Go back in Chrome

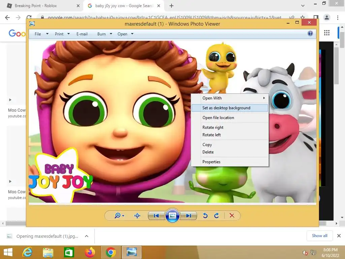coord(7,18)
